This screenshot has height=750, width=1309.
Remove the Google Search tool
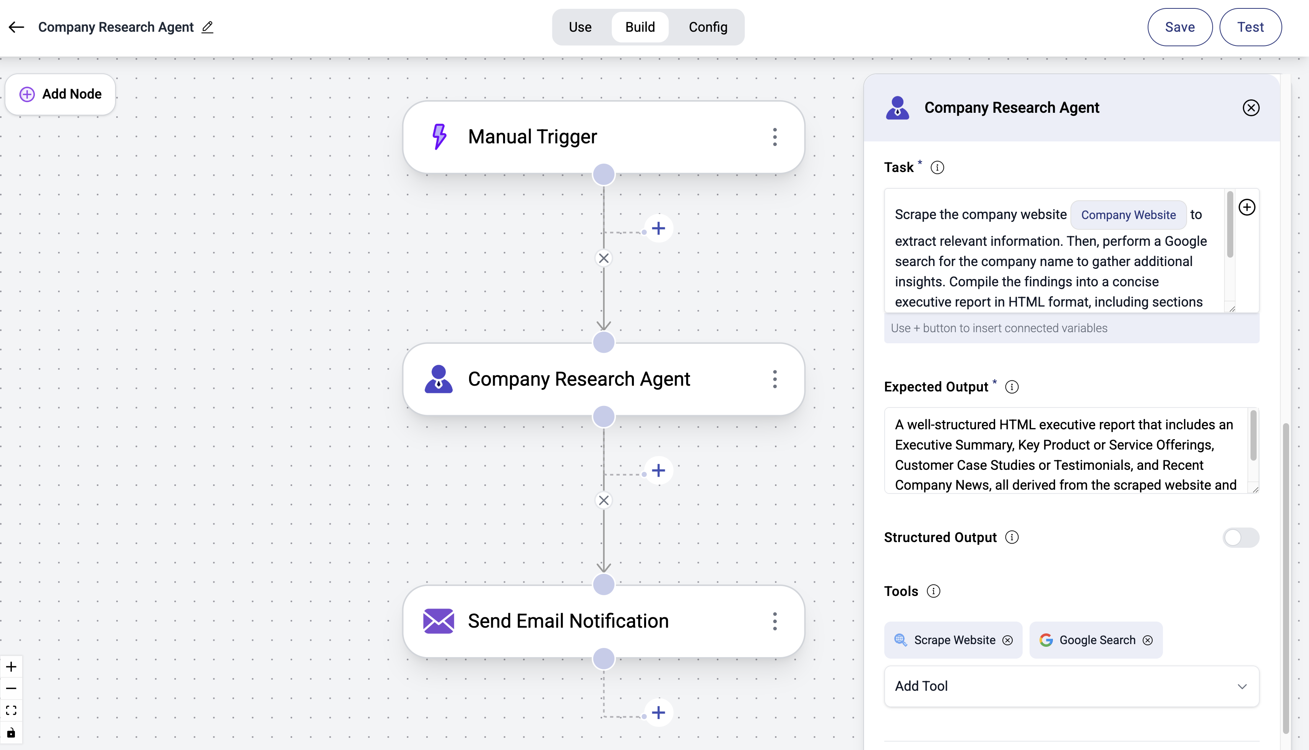[1148, 640]
